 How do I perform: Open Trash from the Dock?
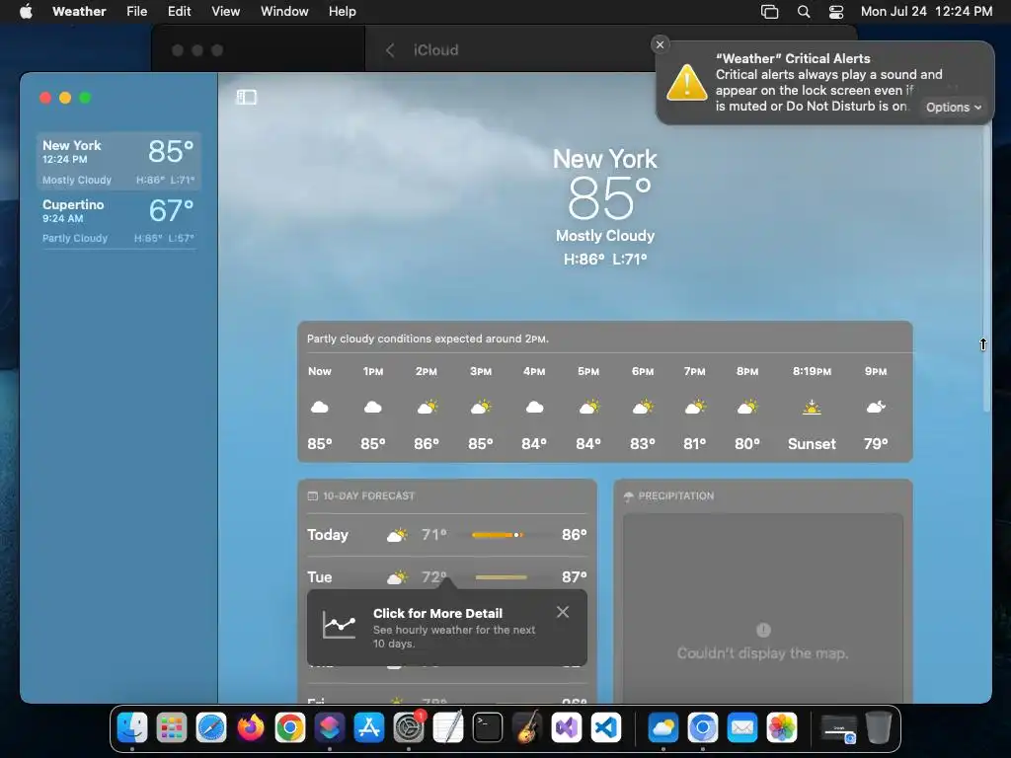pyautogui.click(x=878, y=727)
